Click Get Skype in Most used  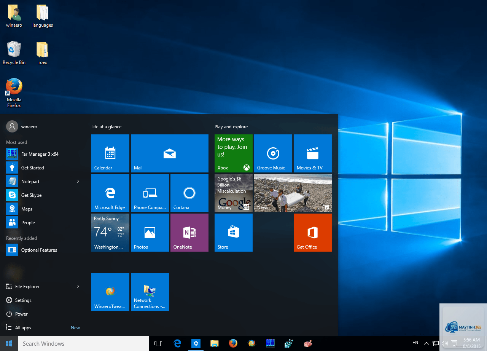[x=45, y=195]
